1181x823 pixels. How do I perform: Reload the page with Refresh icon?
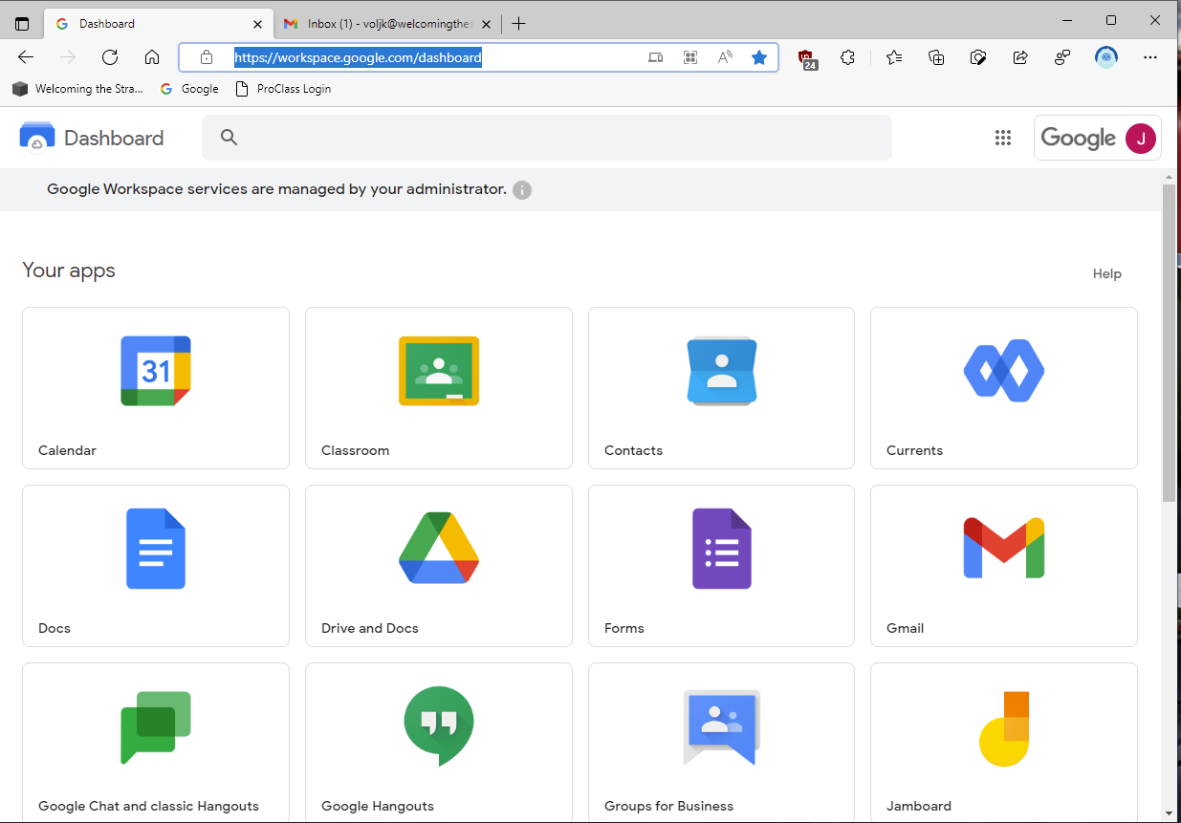[110, 57]
